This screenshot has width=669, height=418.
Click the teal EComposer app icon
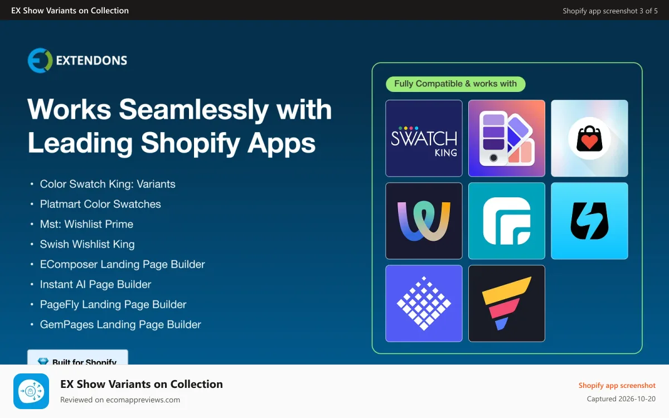coord(507,221)
